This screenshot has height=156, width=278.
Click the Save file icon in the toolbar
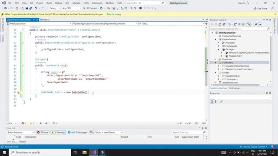27,8
